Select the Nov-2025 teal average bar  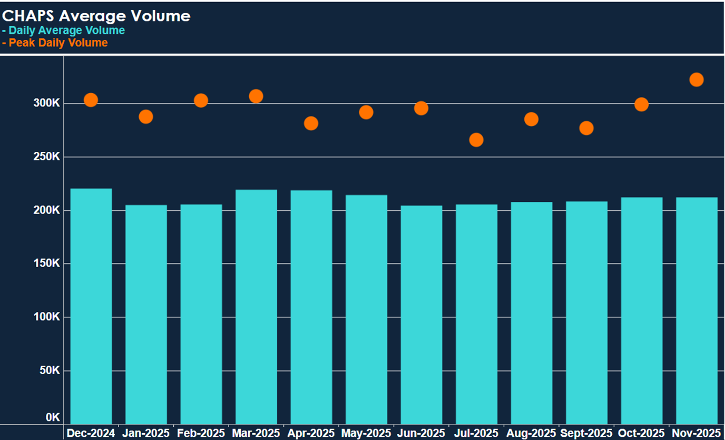tap(697, 310)
